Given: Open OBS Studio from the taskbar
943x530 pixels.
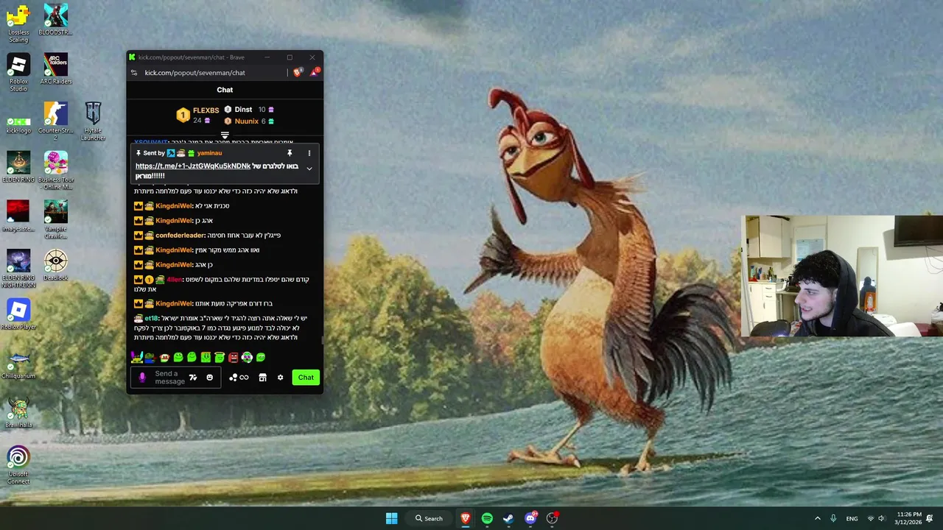Looking at the screenshot, I should point(552,518).
